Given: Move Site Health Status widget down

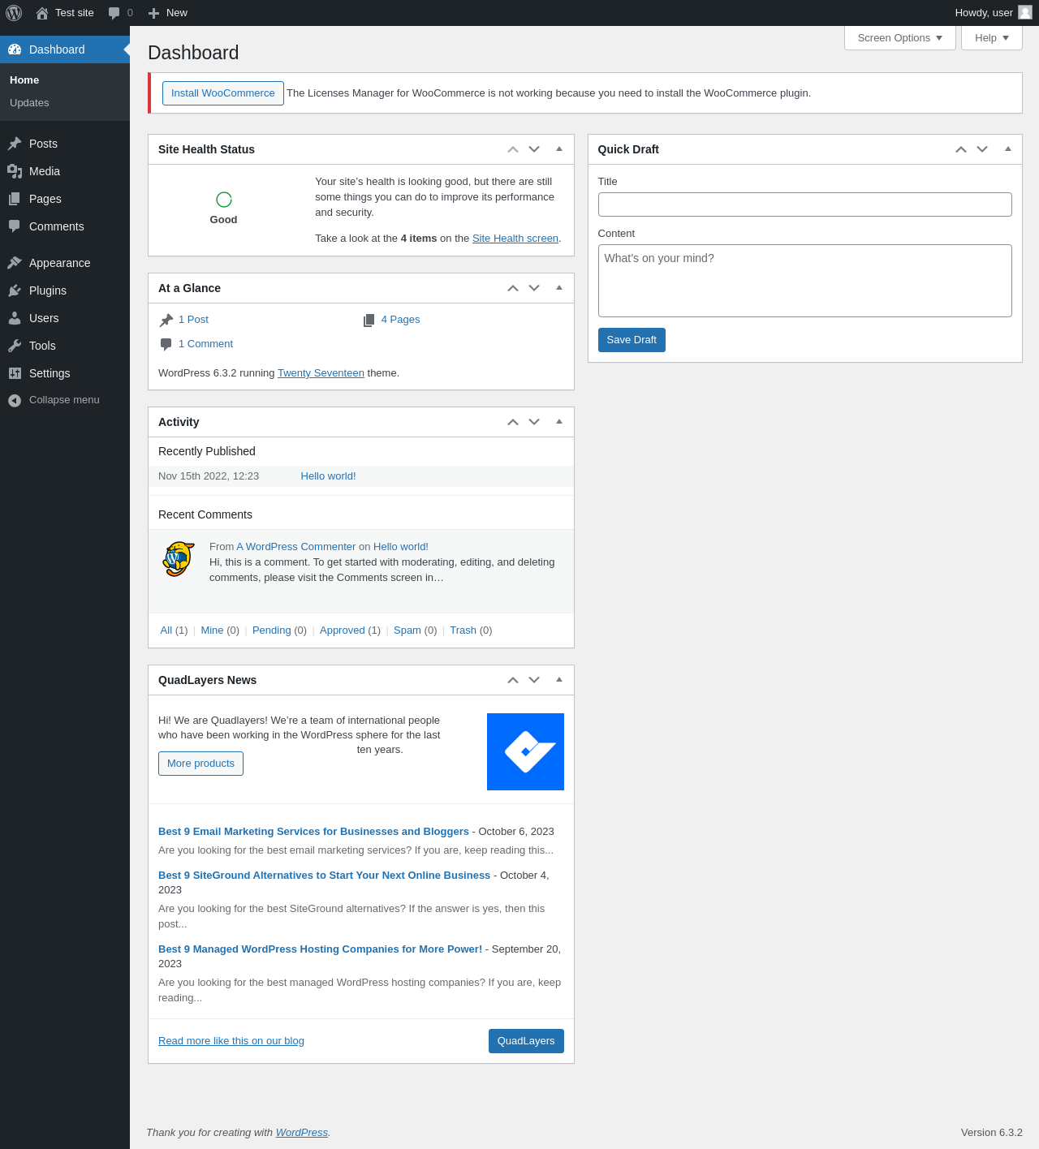Looking at the screenshot, I should 534,149.
